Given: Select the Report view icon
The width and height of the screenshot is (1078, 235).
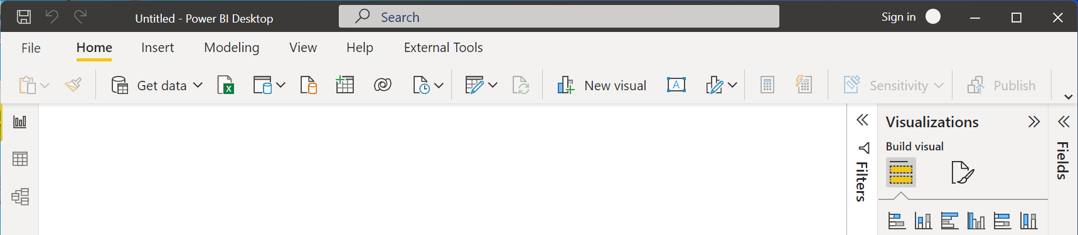Looking at the screenshot, I should [x=20, y=122].
